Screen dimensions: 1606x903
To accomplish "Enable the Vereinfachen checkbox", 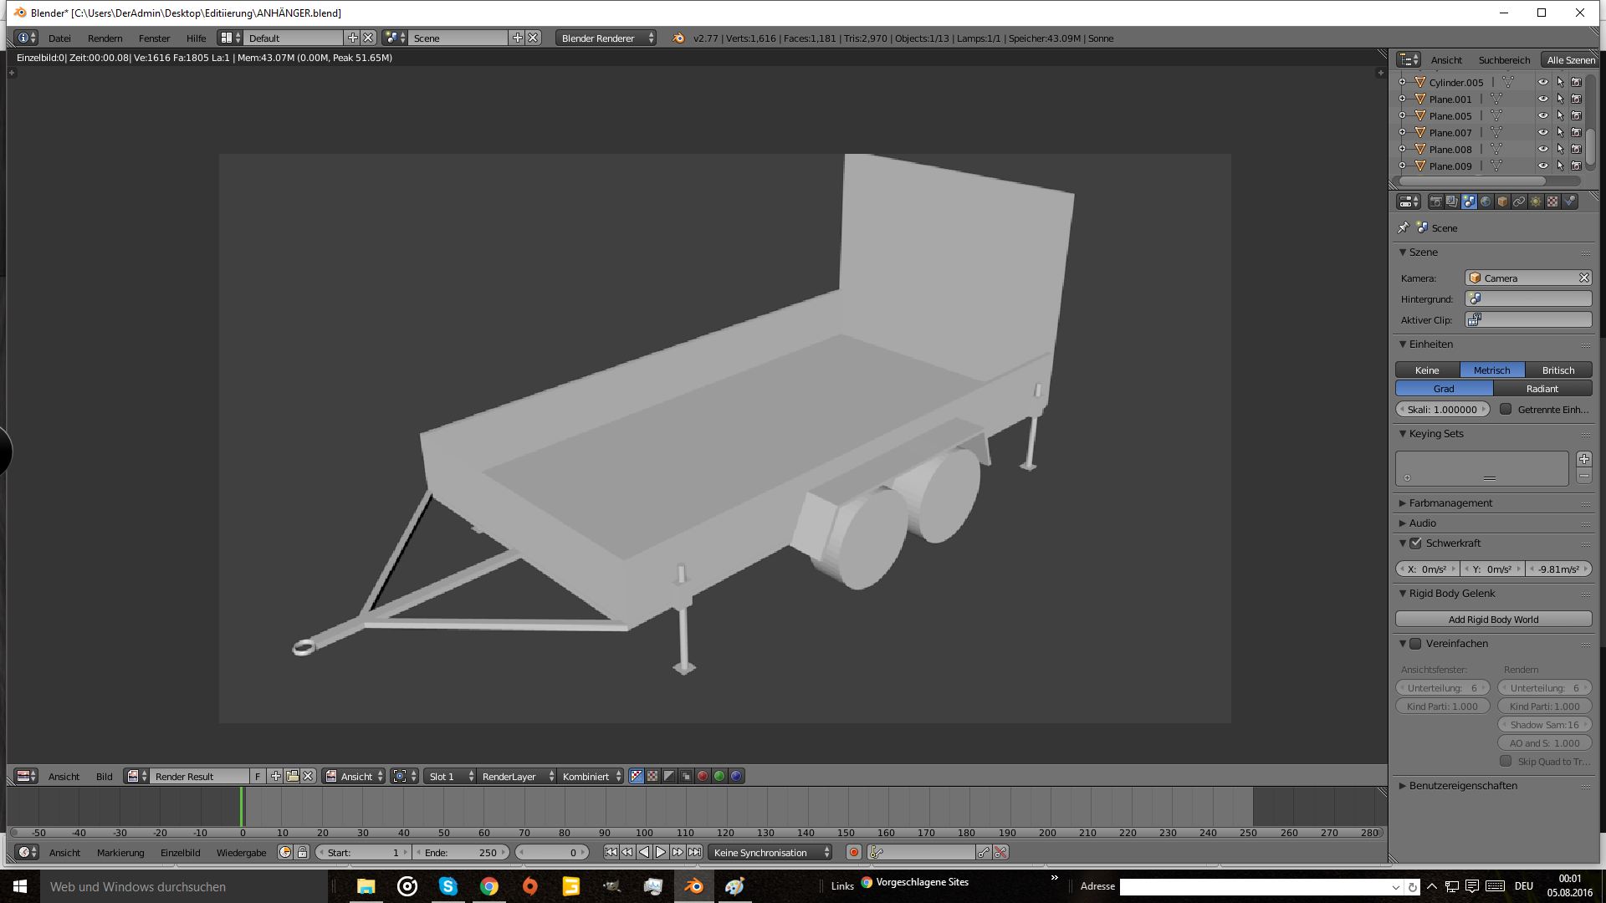I will [1416, 644].
